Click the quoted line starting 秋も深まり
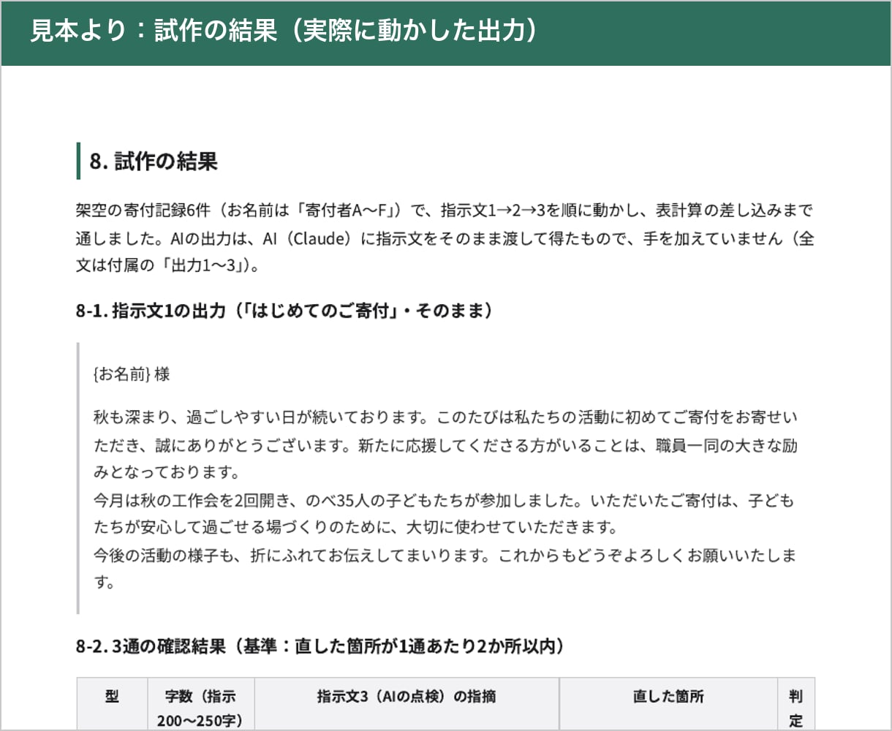The height and width of the screenshot is (731, 892). pos(445,444)
